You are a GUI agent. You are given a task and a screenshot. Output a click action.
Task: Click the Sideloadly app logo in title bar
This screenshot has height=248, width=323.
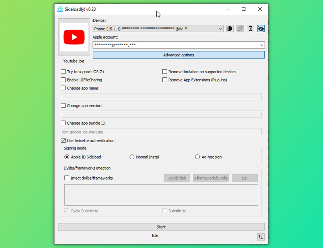tap(60, 9)
